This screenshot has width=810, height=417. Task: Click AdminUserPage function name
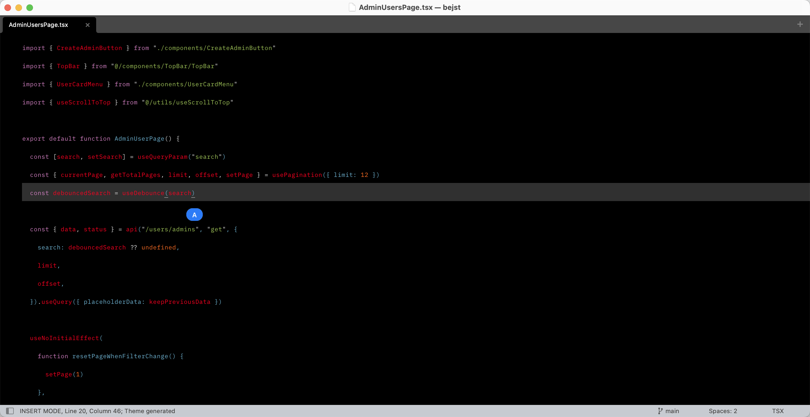139,139
